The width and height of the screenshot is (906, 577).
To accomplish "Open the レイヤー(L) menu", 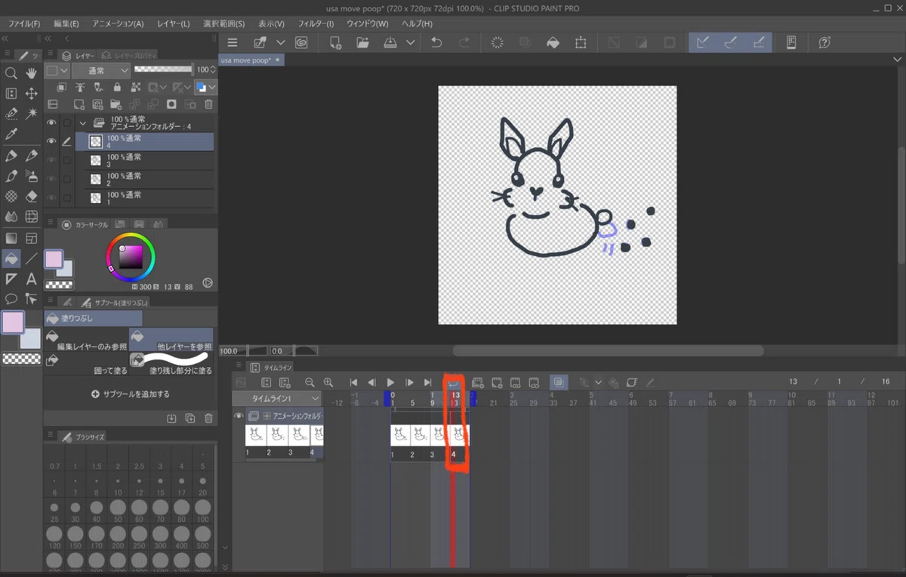I will [174, 23].
